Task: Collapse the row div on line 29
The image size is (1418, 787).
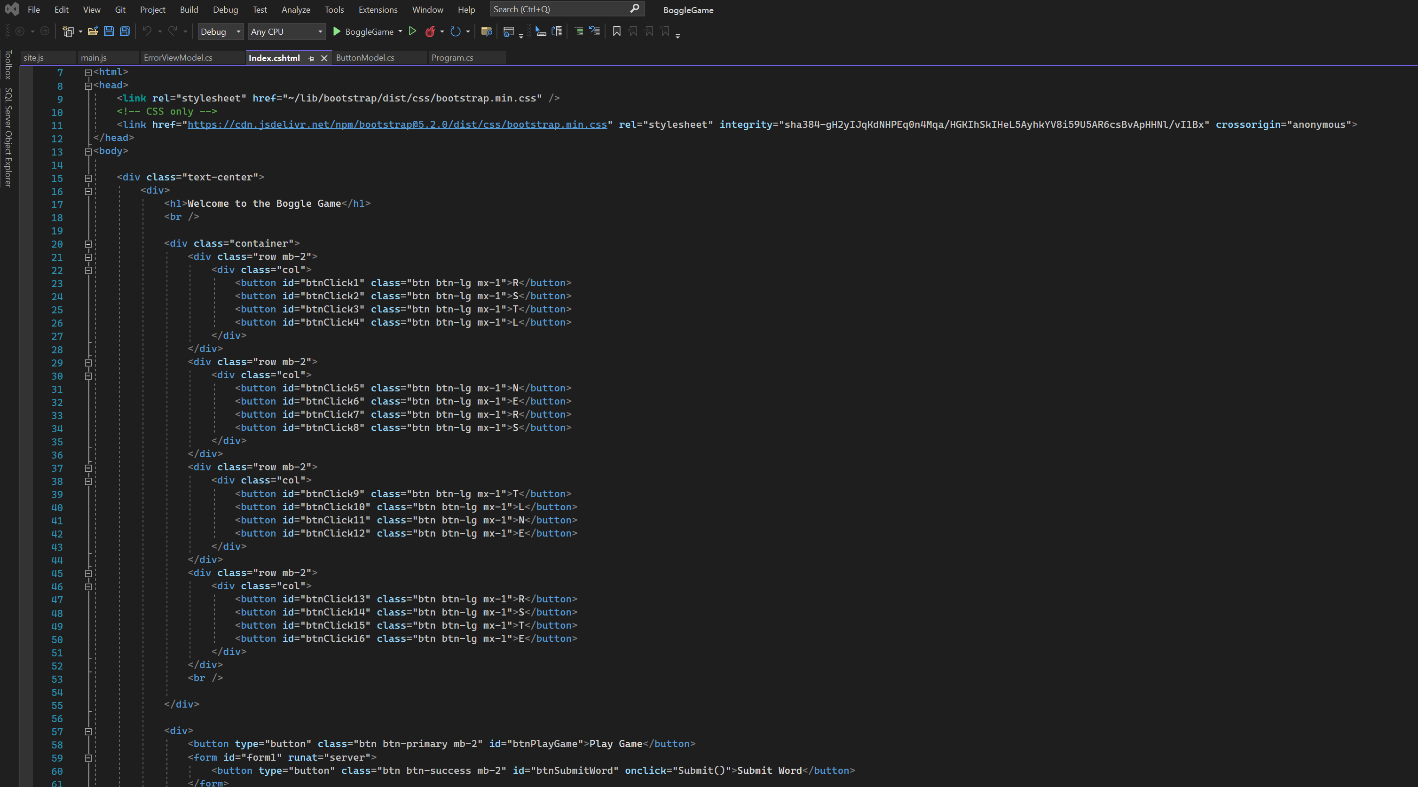Action: click(x=88, y=362)
